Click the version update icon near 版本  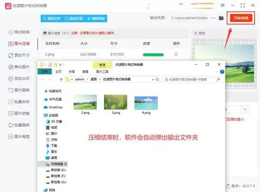coord(228,186)
